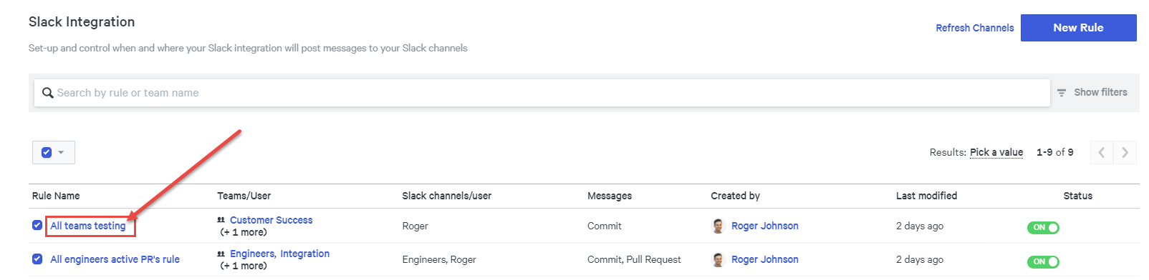Open the Results 'Pick a value' dropdown

[996, 152]
